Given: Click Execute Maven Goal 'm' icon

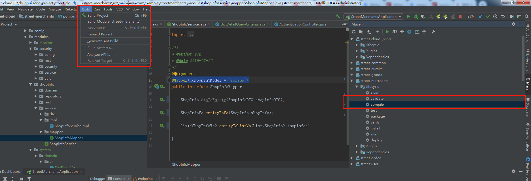Looking at the screenshot, I should coord(395,32).
